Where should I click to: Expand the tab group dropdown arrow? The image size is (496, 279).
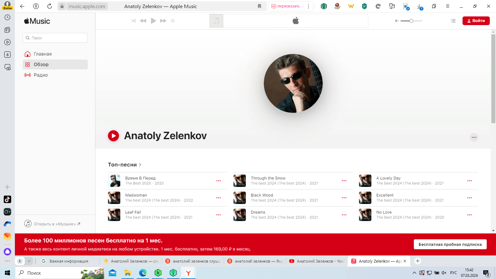tap(29, 261)
